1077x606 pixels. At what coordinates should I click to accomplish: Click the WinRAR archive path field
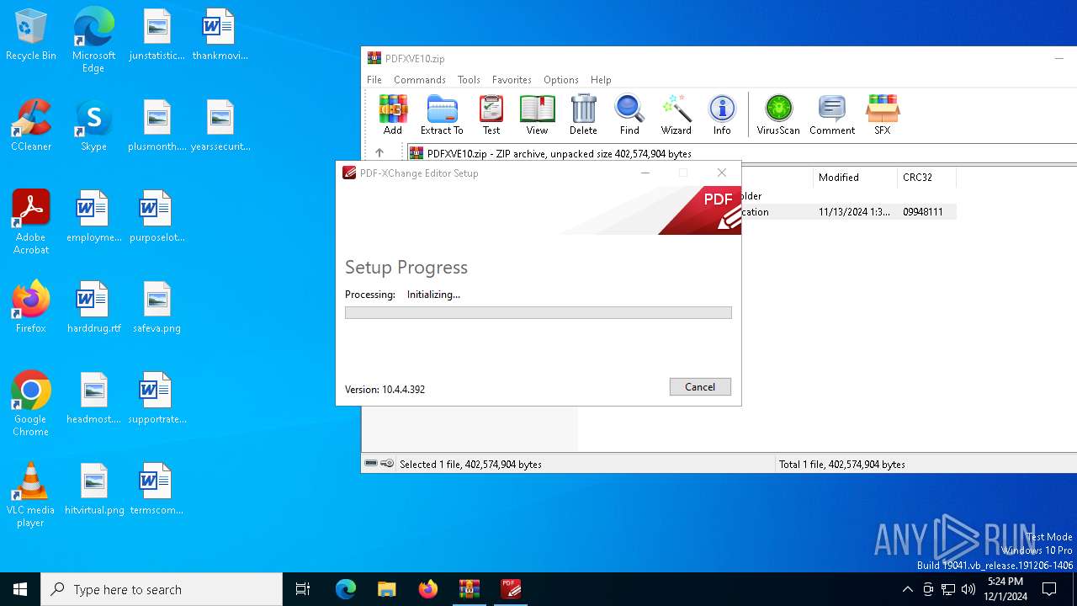(740, 154)
